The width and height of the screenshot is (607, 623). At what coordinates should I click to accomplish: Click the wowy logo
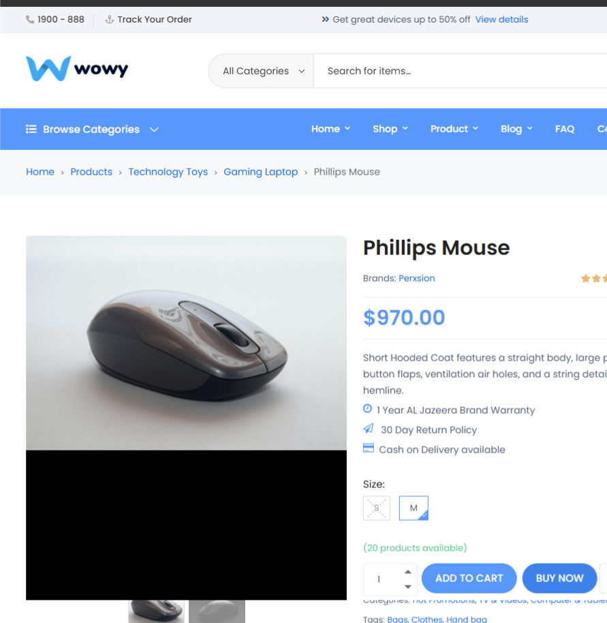tap(77, 69)
